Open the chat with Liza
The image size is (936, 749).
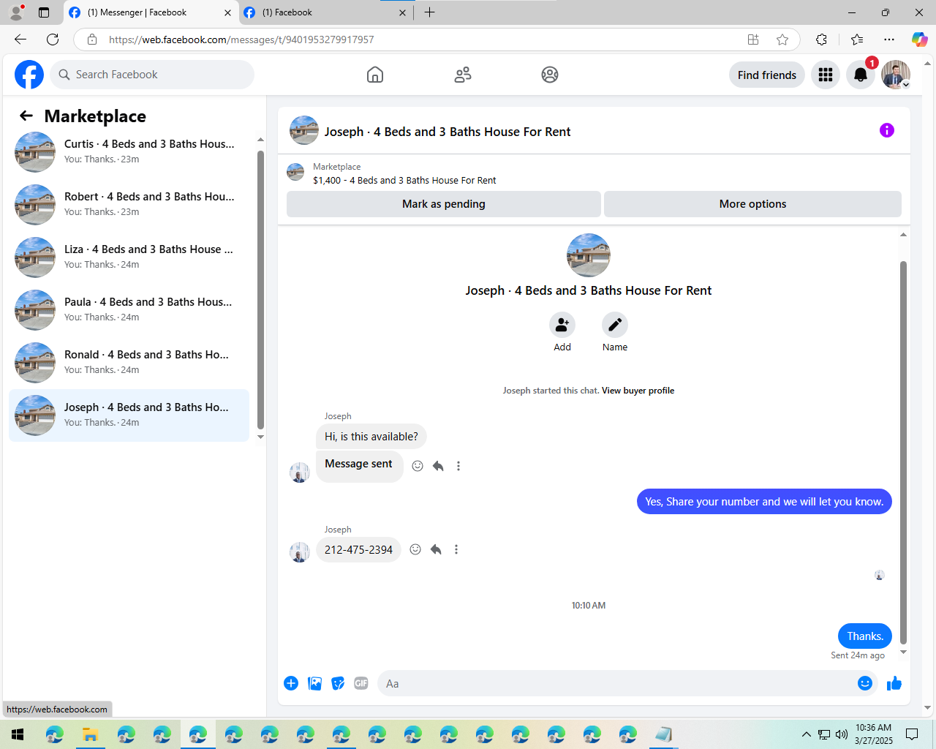(x=129, y=257)
